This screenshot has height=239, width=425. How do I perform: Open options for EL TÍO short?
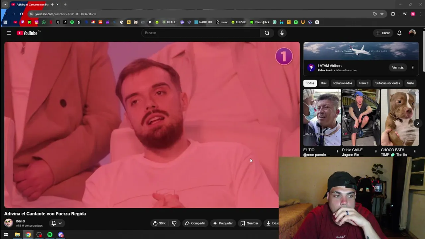pos(337,152)
